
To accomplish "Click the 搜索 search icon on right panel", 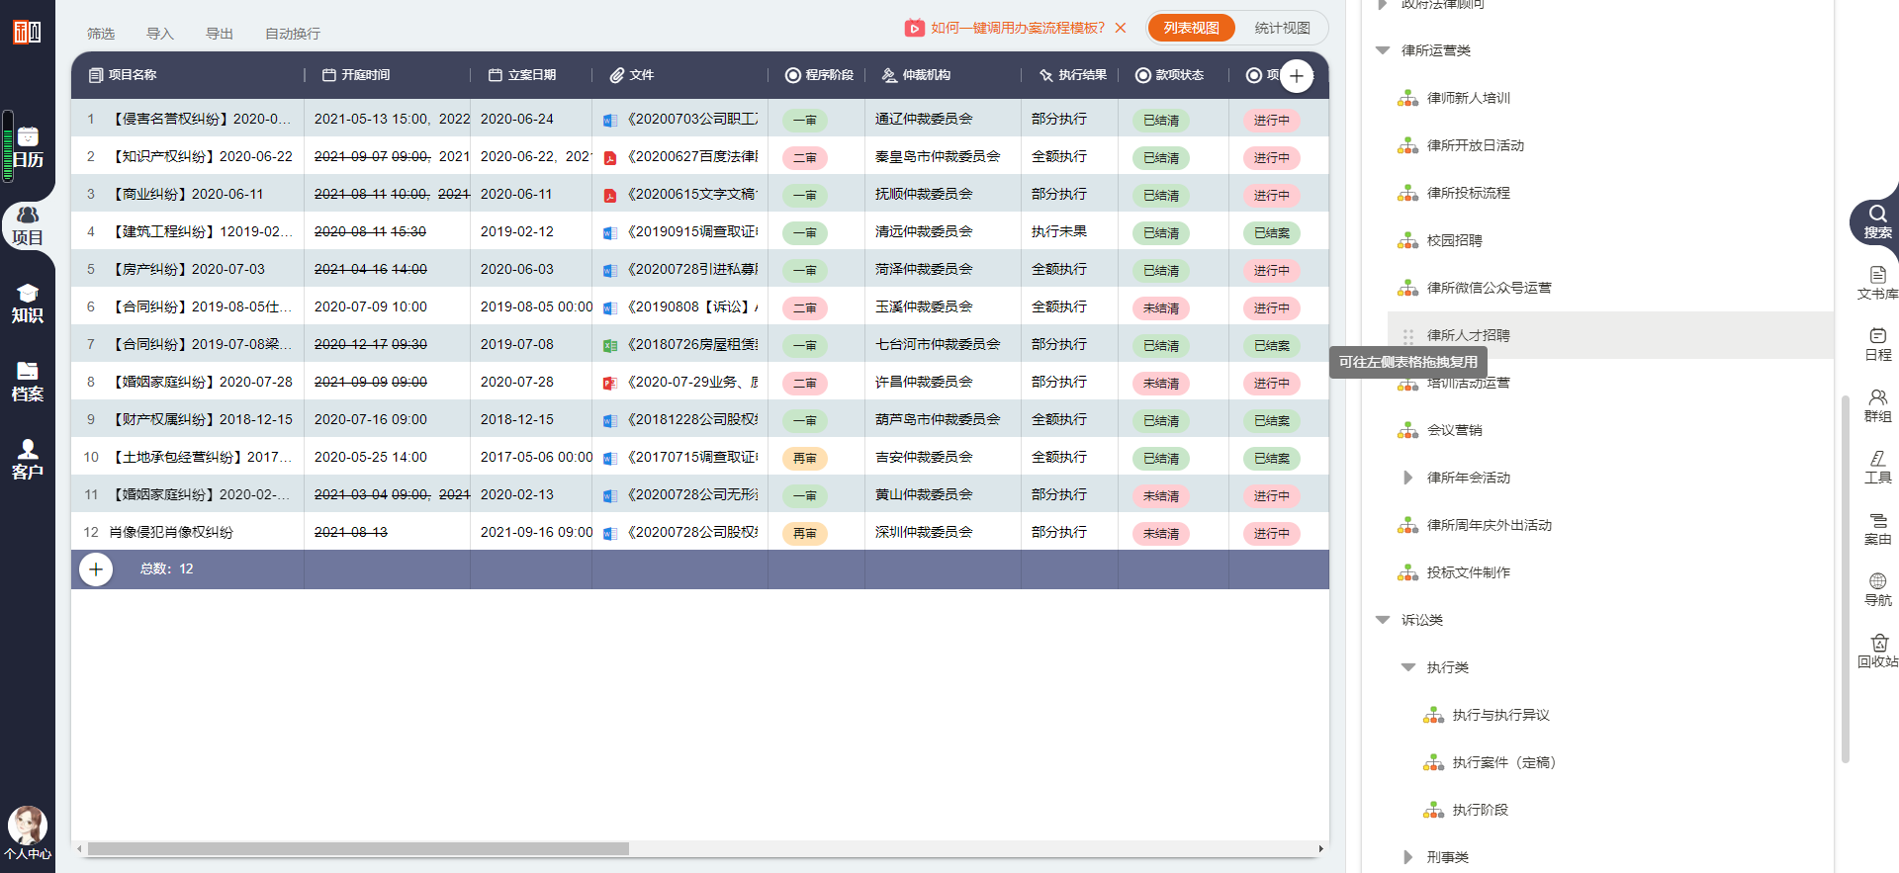I will click(1876, 221).
